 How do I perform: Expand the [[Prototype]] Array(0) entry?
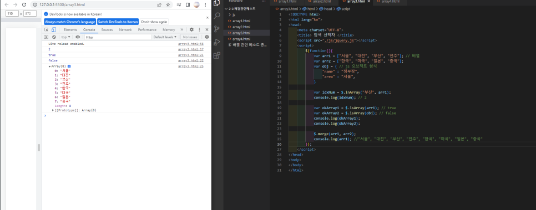tap(53, 110)
